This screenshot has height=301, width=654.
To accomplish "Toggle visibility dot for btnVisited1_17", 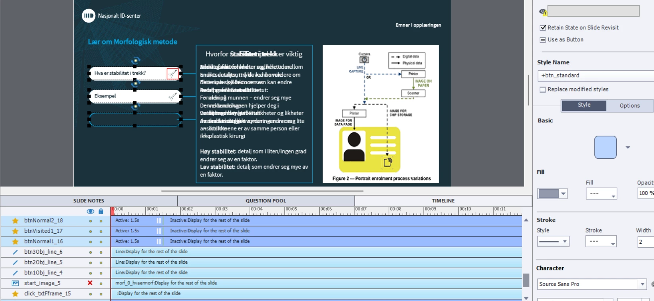I will click(x=91, y=231).
